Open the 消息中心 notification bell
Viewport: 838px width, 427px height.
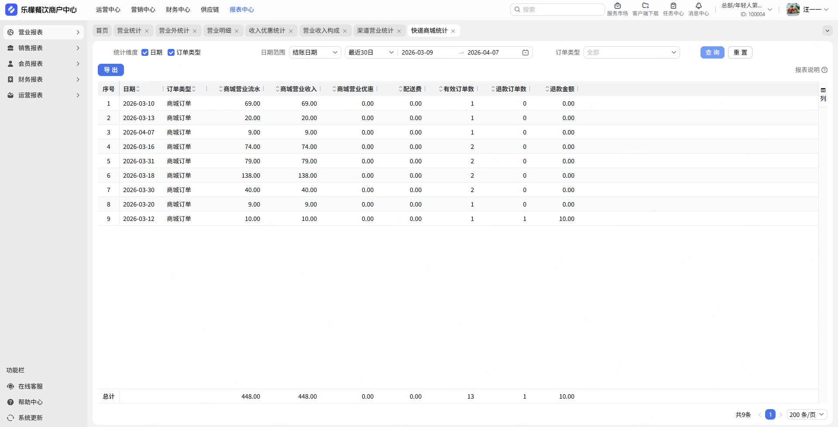point(698,6)
